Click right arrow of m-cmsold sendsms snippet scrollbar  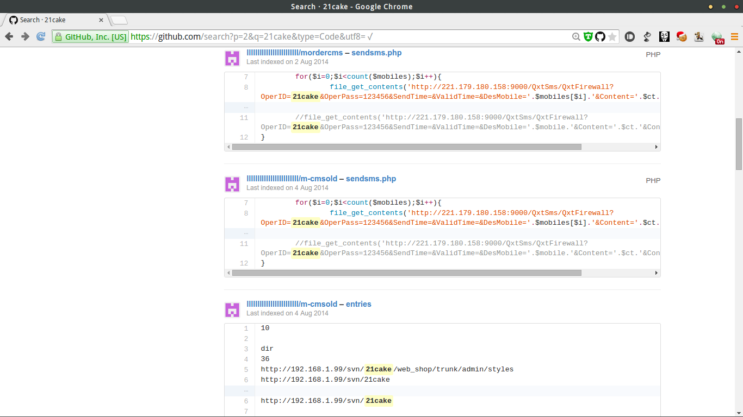657,273
